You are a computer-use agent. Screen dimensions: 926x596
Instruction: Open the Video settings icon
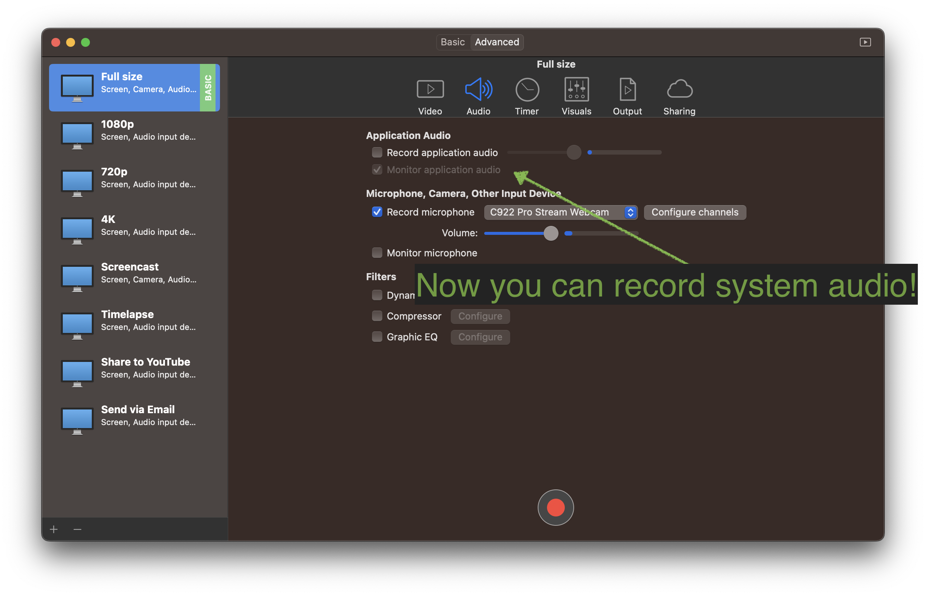[430, 90]
